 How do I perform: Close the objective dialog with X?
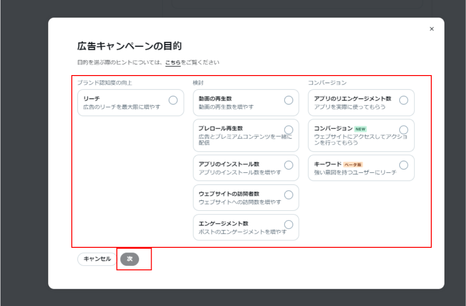[x=432, y=29]
